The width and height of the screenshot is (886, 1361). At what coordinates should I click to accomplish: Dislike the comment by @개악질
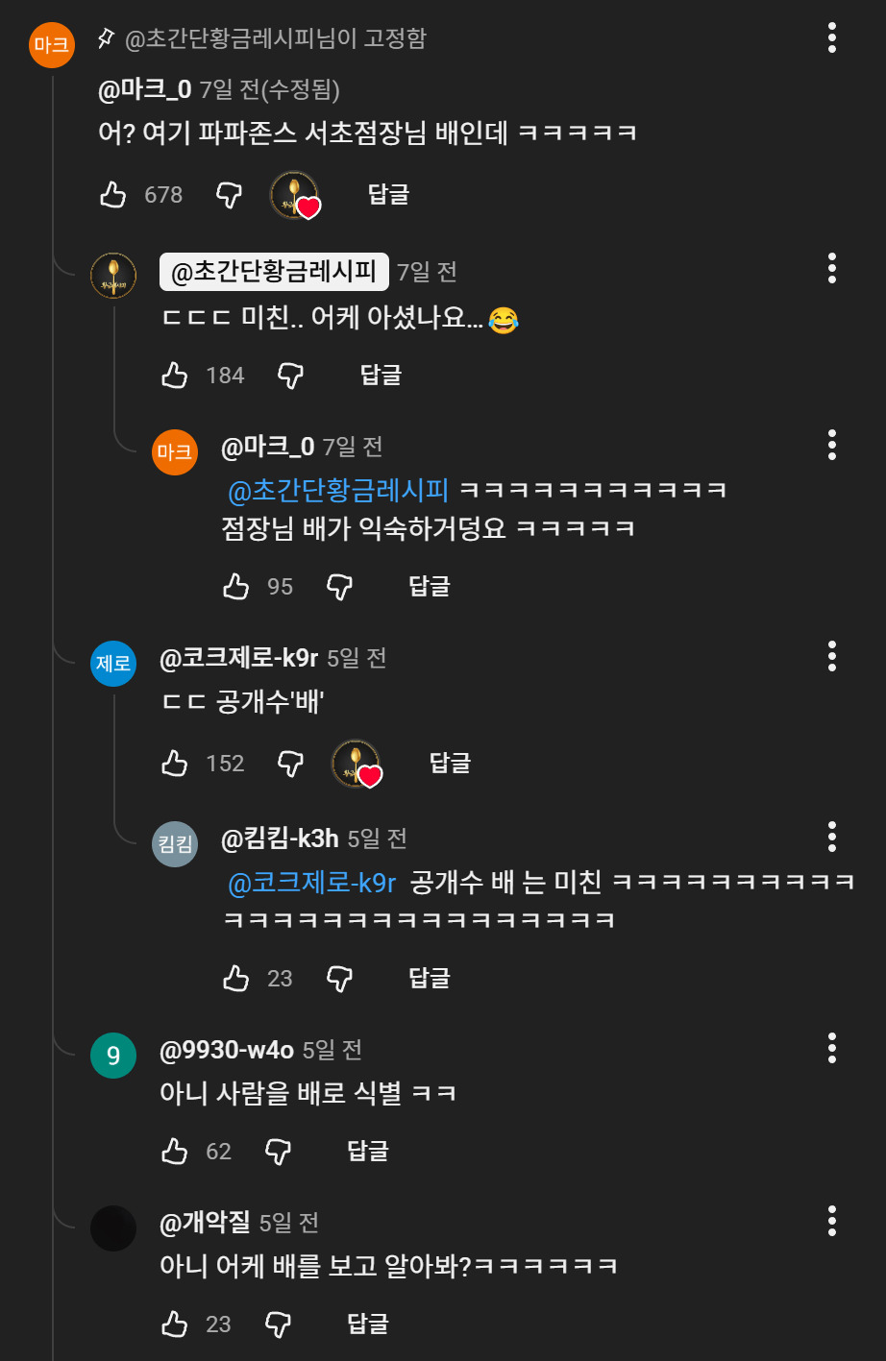[x=278, y=1322]
